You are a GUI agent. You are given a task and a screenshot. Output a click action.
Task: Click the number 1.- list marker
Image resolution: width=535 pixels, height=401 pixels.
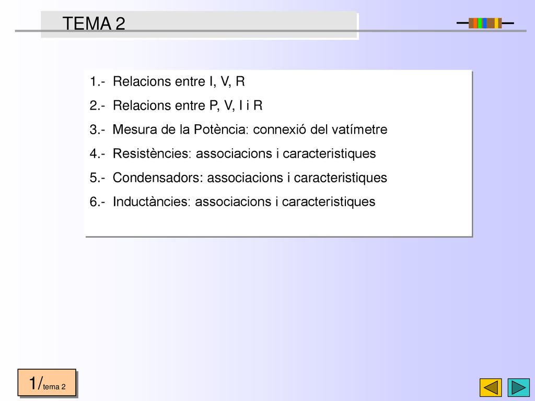click(97, 82)
